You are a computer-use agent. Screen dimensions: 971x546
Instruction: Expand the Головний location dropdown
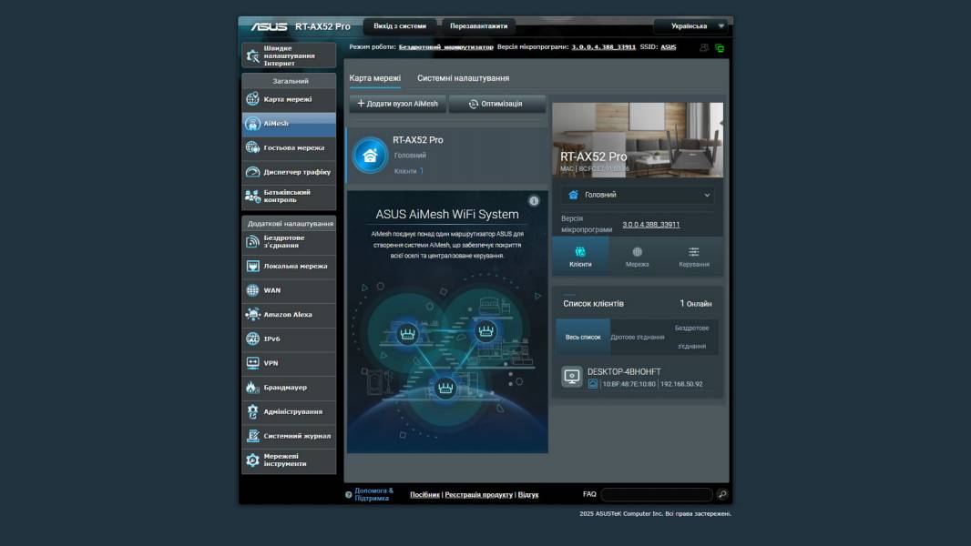638,195
